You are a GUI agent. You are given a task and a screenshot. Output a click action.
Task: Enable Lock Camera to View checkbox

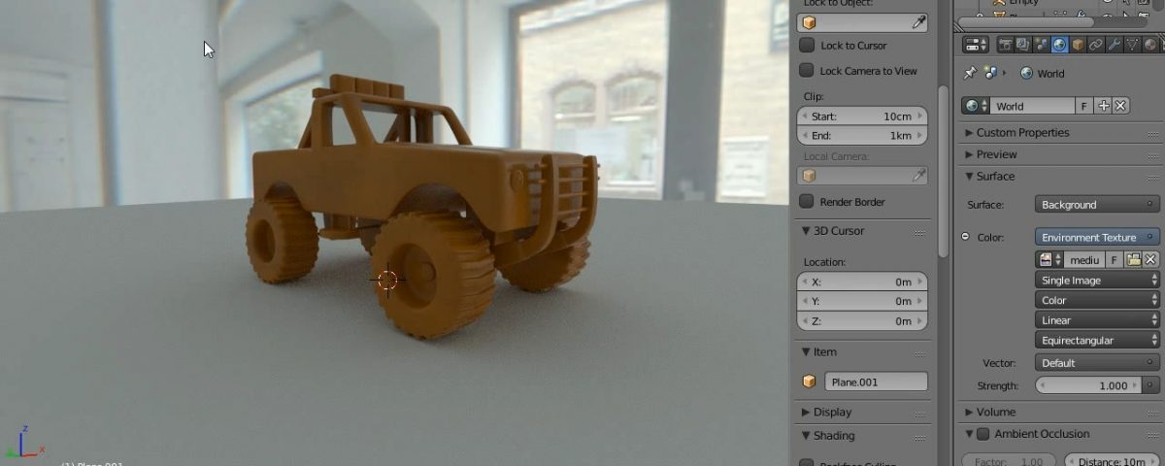pyautogui.click(x=807, y=71)
